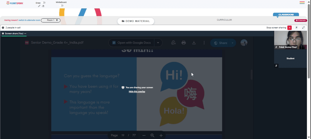Select the pencil draw tool
The height and width of the screenshot is (139, 311).
coord(39,6)
